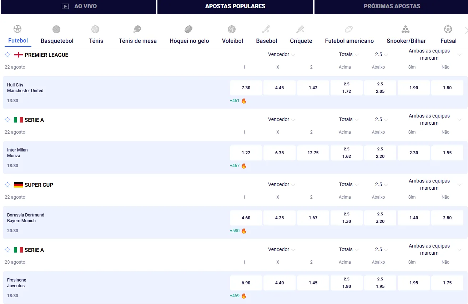The height and width of the screenshot is (304, 468).
Task: Bet on Monza win at 12.75
Action: pos(313,153)
